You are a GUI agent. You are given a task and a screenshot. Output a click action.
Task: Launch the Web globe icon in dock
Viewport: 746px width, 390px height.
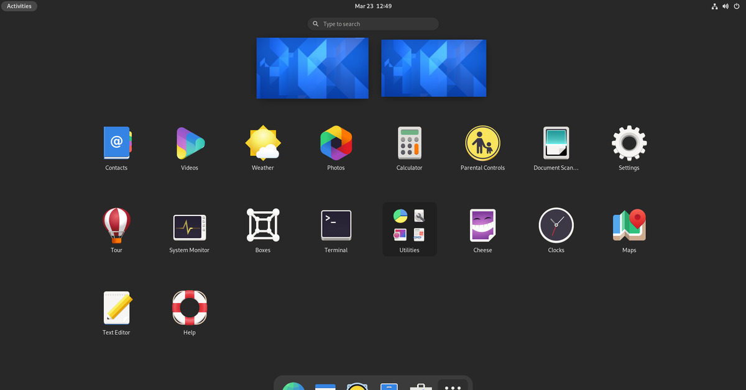pos(293,386)
